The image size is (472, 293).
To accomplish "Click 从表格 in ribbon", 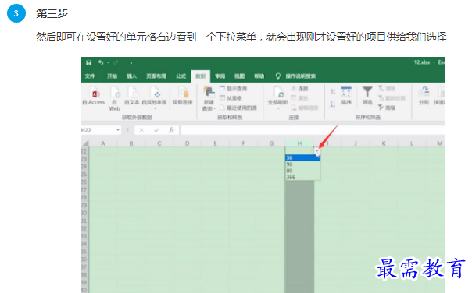I will point(231,98).
